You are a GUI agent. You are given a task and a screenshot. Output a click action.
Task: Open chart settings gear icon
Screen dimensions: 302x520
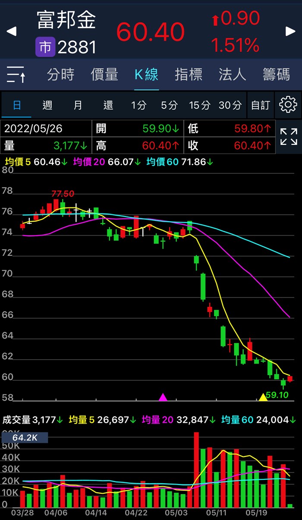point(288,105)
